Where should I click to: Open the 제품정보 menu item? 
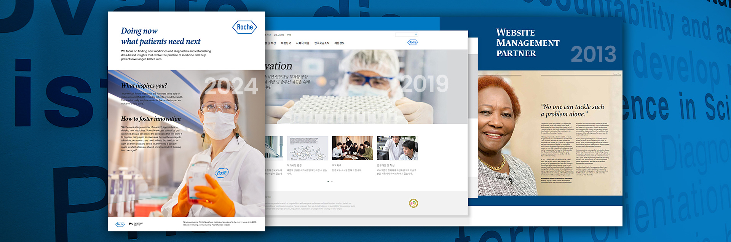click(286, 43)
